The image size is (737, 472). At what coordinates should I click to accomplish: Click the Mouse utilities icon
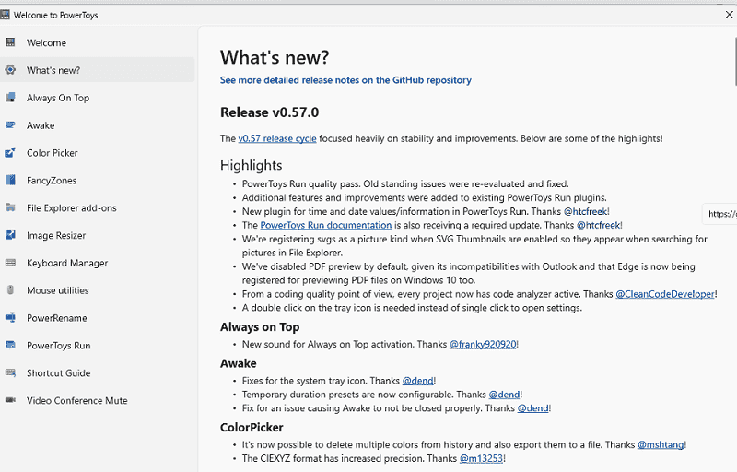10,290
